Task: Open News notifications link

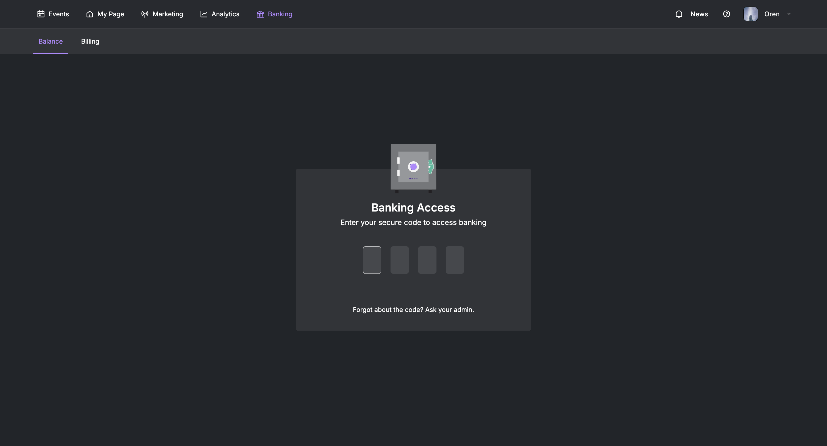Action: (691, 14)
